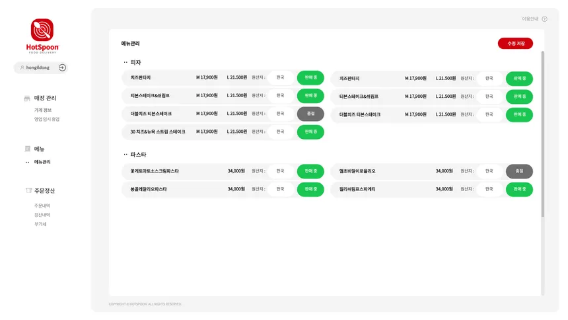Click the M 17,900원 price of 30 치즈&뉴욕 스트립 스테이크

point(207,132)
